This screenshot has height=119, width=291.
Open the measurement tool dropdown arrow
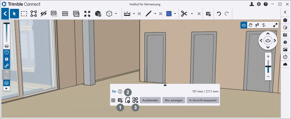coord(134,14)
